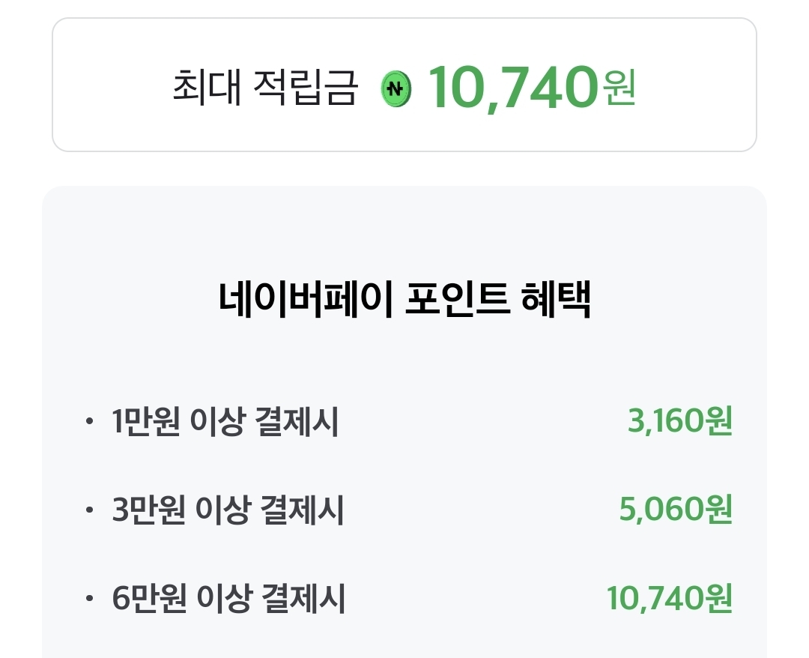Select the 6만원 이상 결제시 row label

[228, 600]
